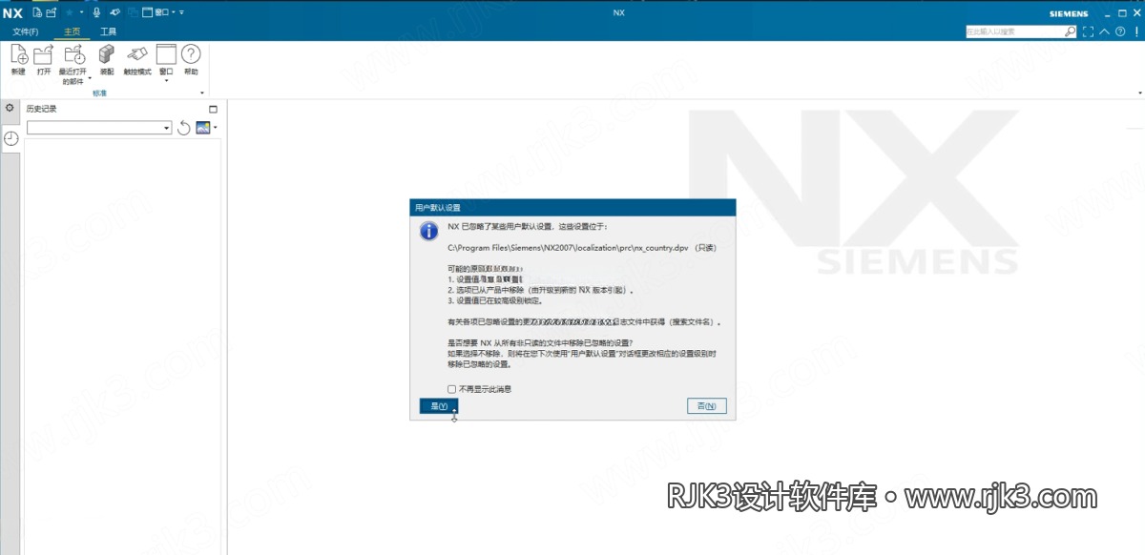Click the 帮助 (Help) question mark icon

[191, 54]
